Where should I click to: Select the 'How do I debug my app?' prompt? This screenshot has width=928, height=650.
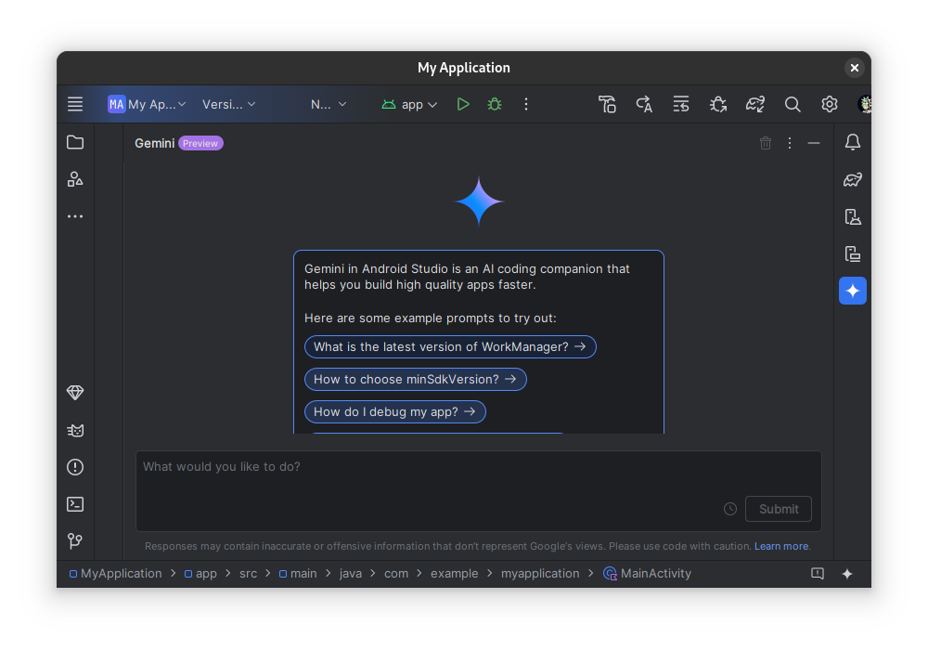tap(395, 411)
